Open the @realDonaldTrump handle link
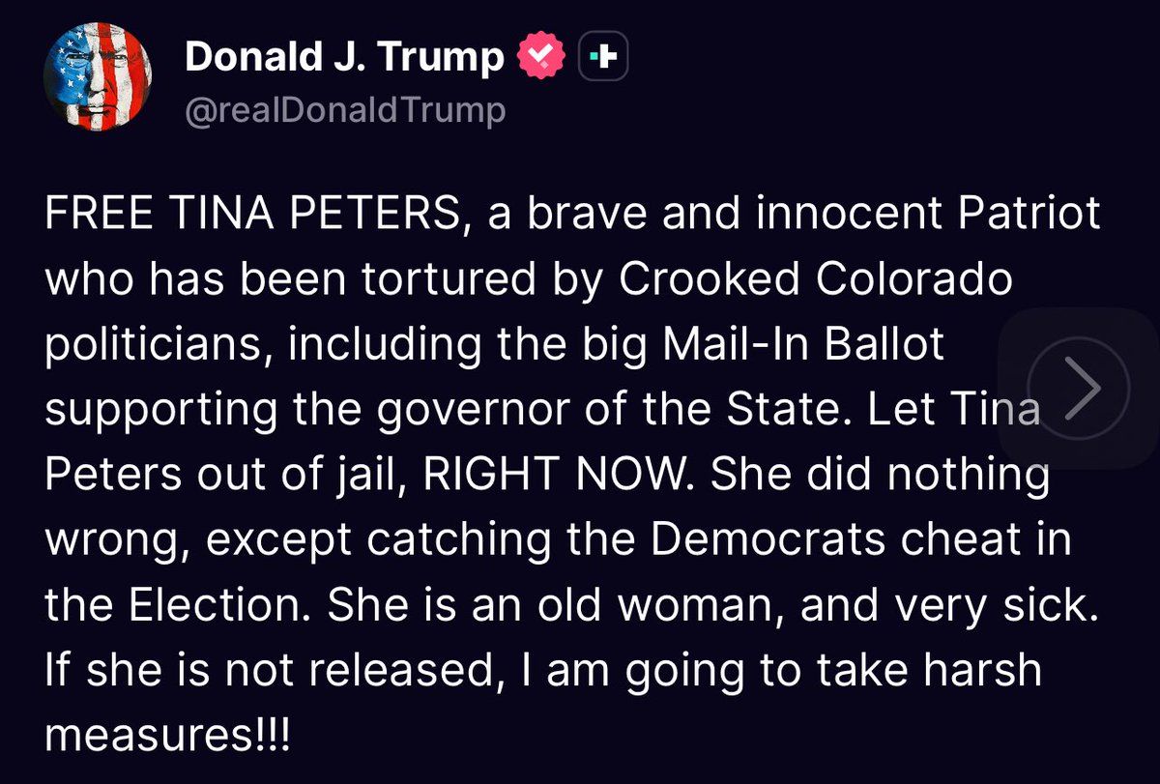This screenshot has height=784, width=1160. (345, 111)
